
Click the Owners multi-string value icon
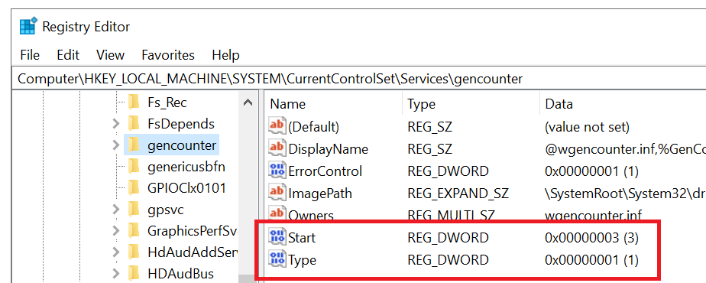pyautogui.click(x=277, y=213)
